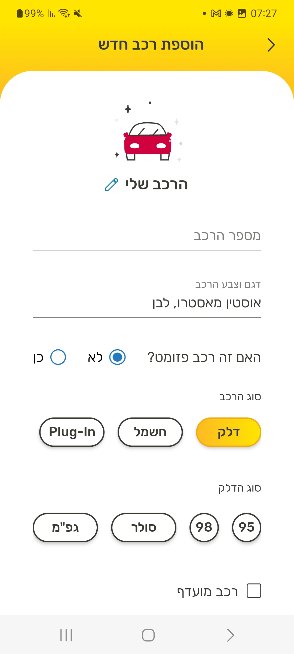Select the כן radio button
The height and width of the screenshot is (654, 294).
point(58,357)
